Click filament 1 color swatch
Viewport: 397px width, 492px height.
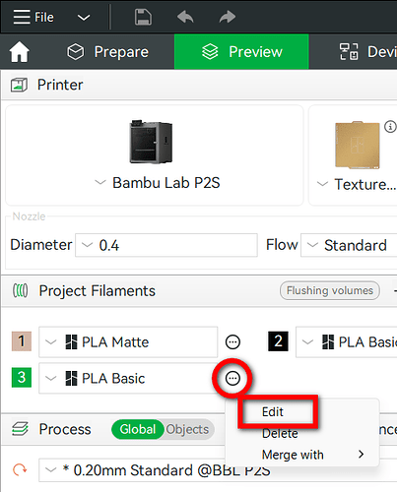point(22,341)
